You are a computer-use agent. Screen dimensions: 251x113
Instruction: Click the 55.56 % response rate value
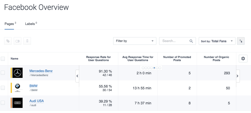[105, 86]
